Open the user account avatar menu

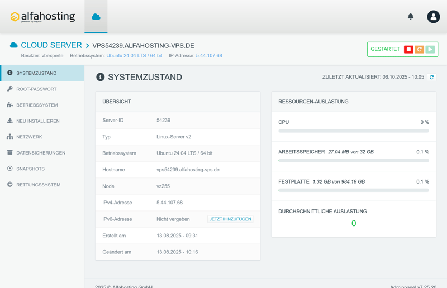[433, 17]
